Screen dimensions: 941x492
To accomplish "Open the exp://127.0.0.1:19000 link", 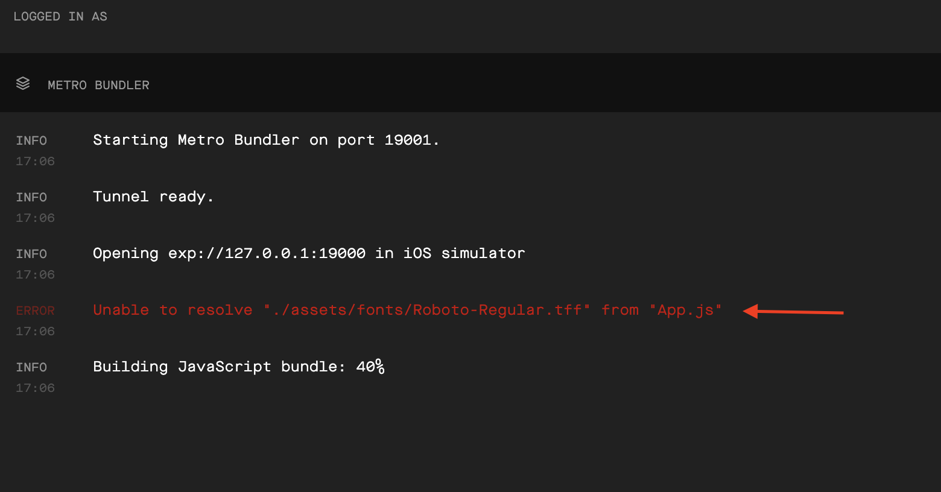I will point(265,253).
